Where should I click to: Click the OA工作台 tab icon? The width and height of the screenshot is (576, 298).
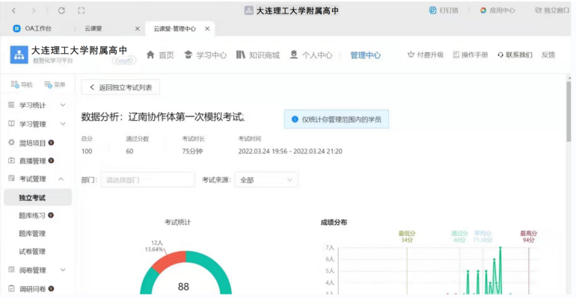[16, 28]
